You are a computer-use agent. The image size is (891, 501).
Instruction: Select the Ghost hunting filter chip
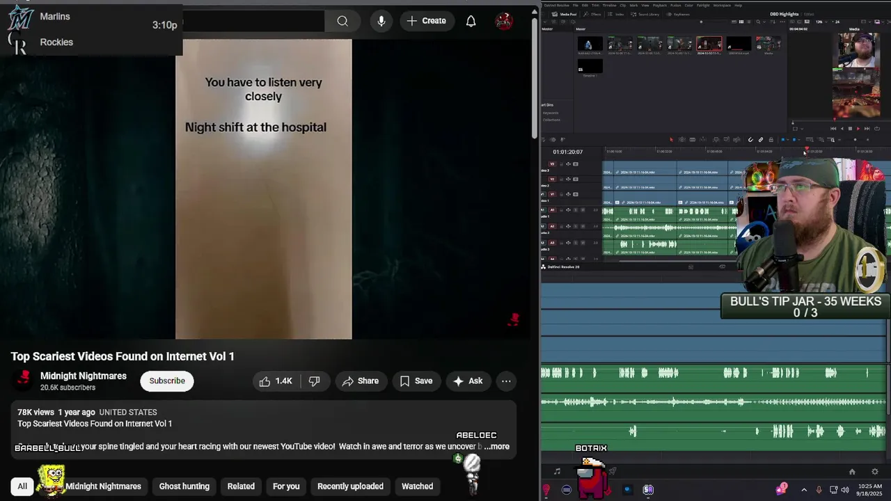click(184, 486)
